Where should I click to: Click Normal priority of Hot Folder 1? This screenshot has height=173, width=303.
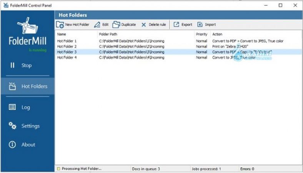pos(201,41)
